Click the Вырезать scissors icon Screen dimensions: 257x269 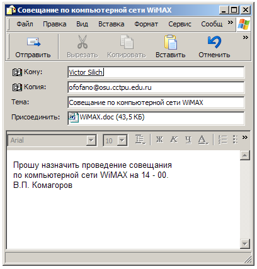[83, 42]
